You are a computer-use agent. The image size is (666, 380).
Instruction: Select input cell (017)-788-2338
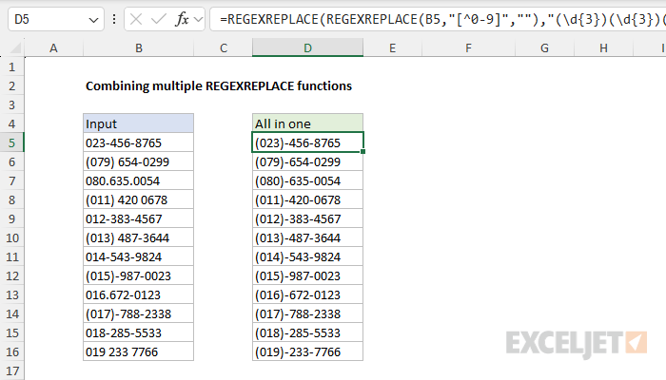pos(139,313)
